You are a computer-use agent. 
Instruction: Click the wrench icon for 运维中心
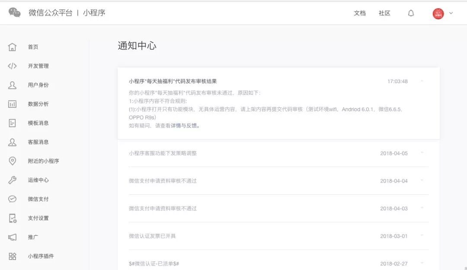(x=12, y=180)
